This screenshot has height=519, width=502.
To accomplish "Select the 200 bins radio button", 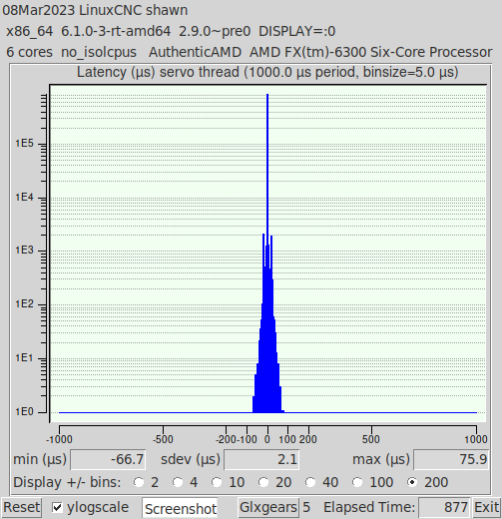I will [x=412, y=482].
